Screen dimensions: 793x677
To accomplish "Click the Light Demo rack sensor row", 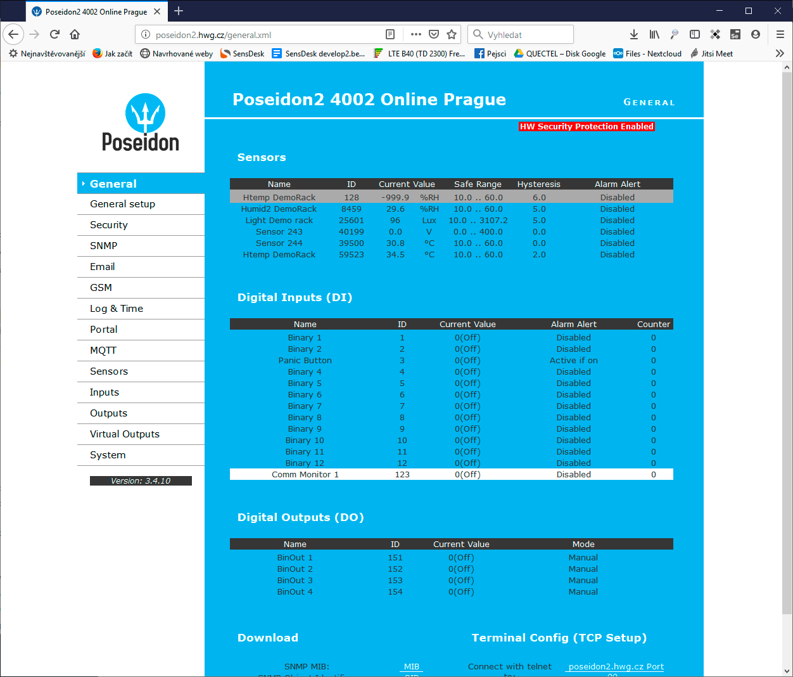I will point(451,221).
